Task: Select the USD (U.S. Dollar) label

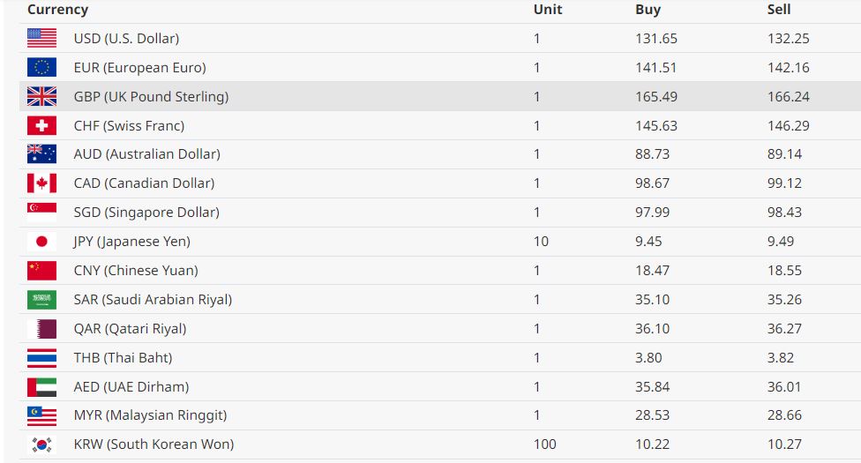Action: coord(126,39)
